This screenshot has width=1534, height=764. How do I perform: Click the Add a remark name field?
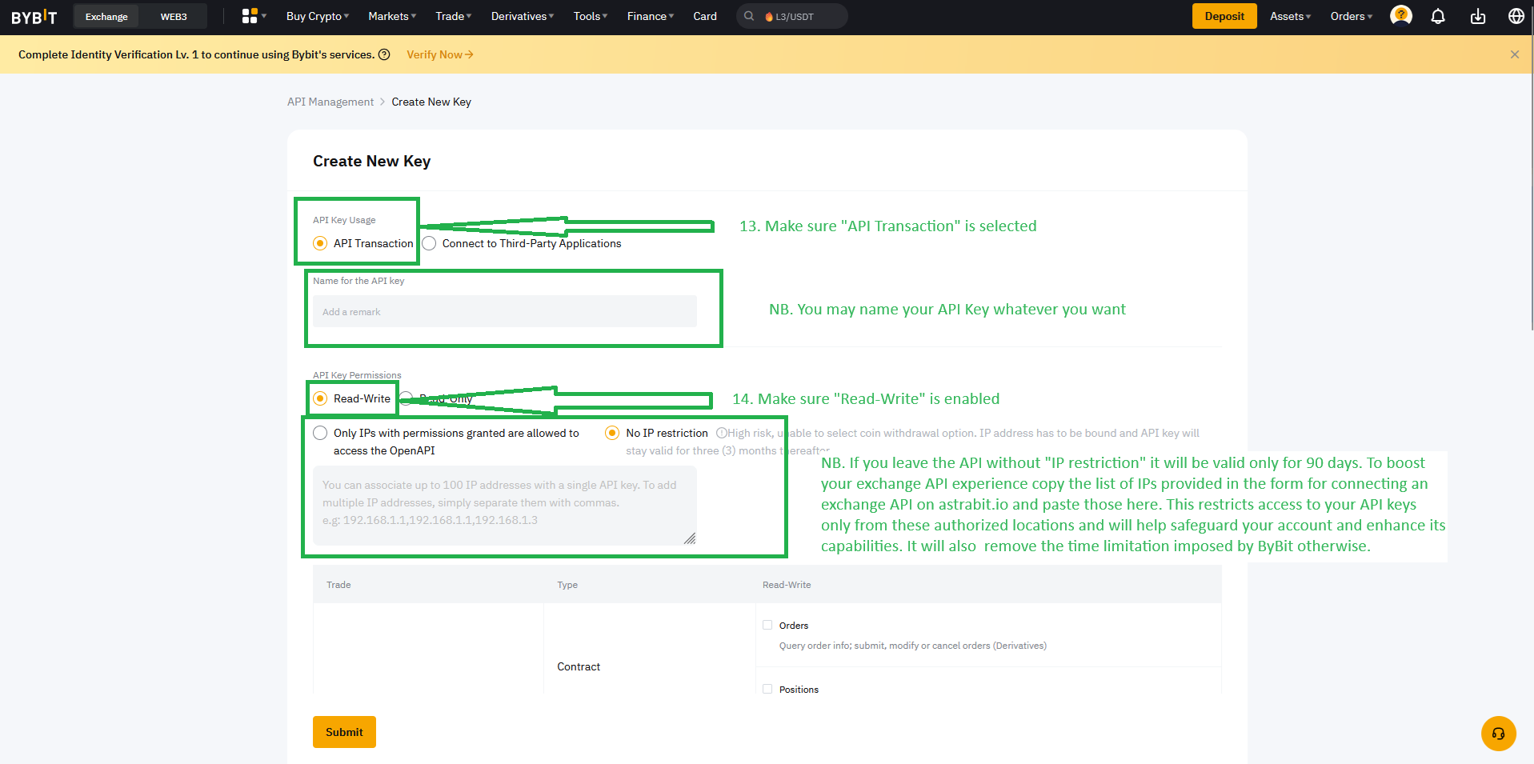505,311
